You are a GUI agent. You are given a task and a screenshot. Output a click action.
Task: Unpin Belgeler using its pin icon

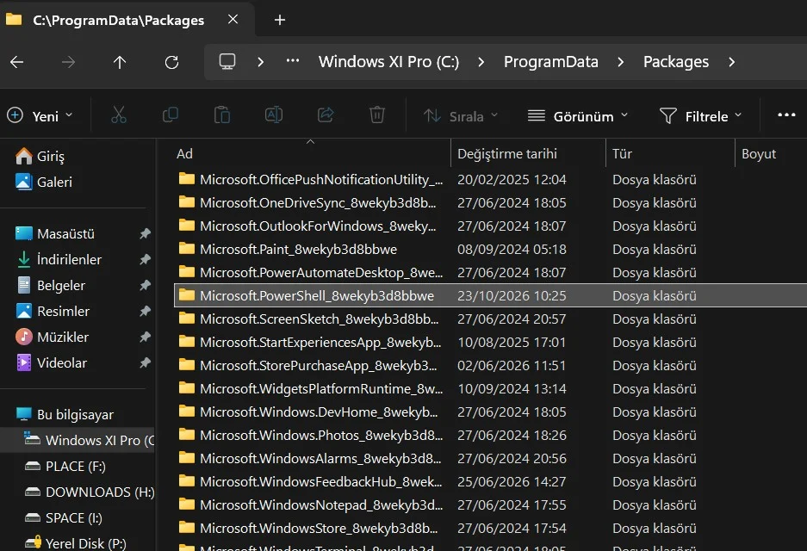point(146,285)
